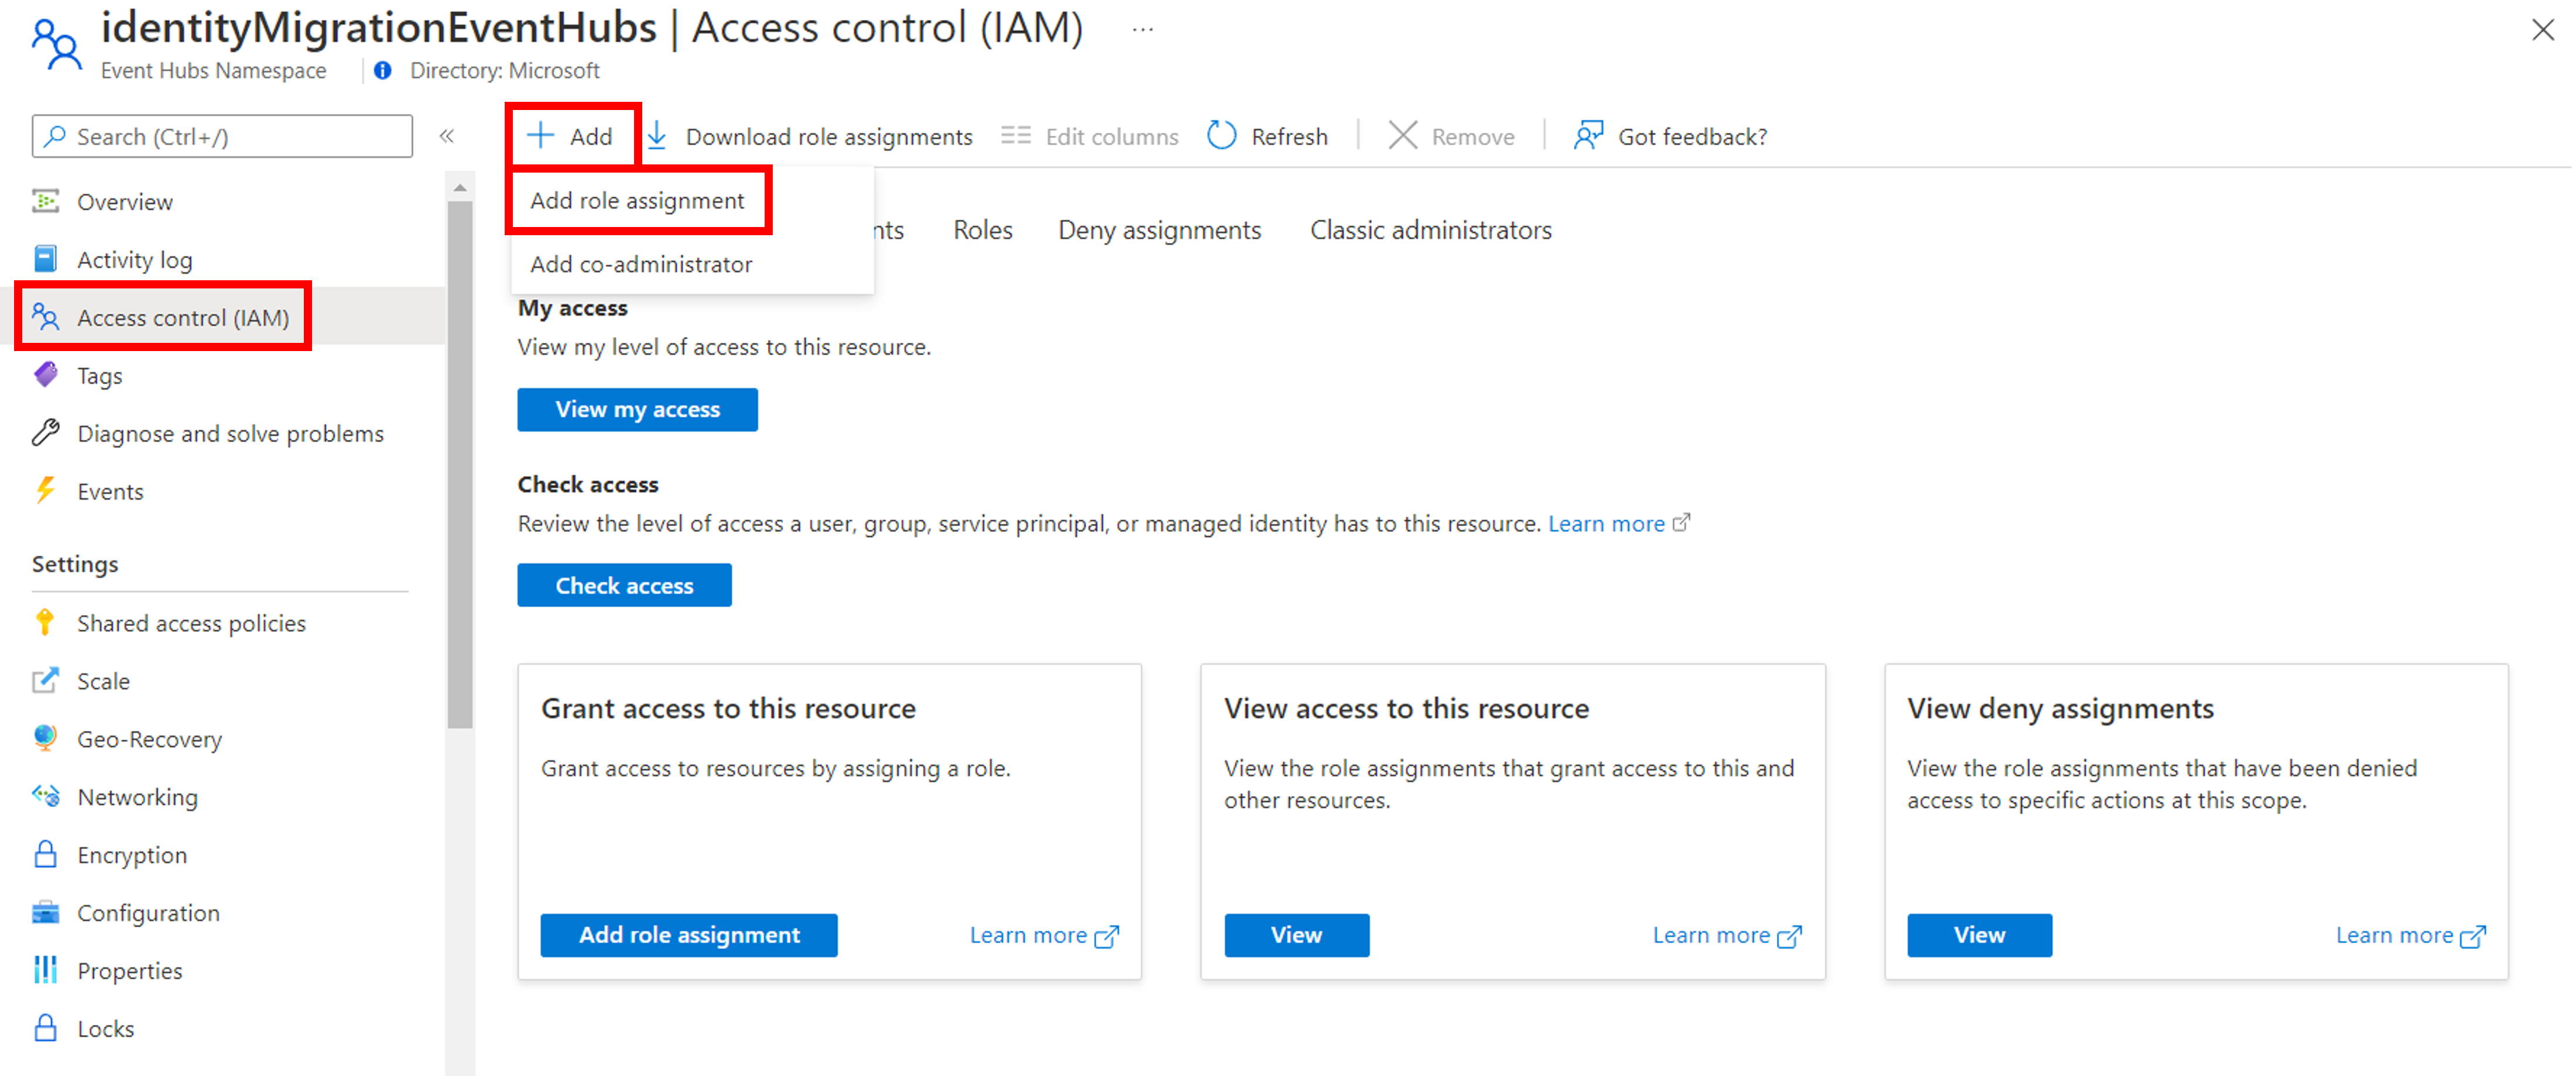
Task: Go to Activity log page
Action: click(135, 260)
